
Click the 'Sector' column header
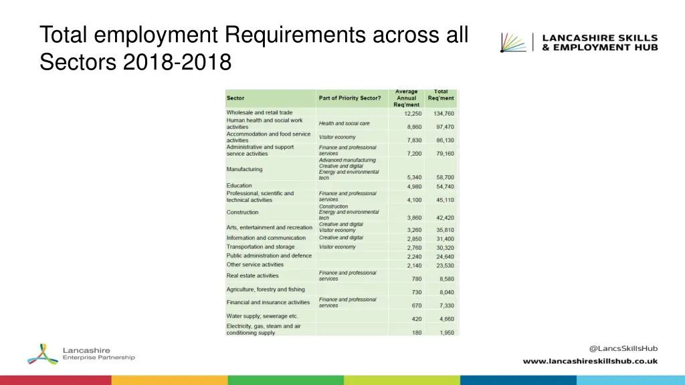[x=235, y=98]
